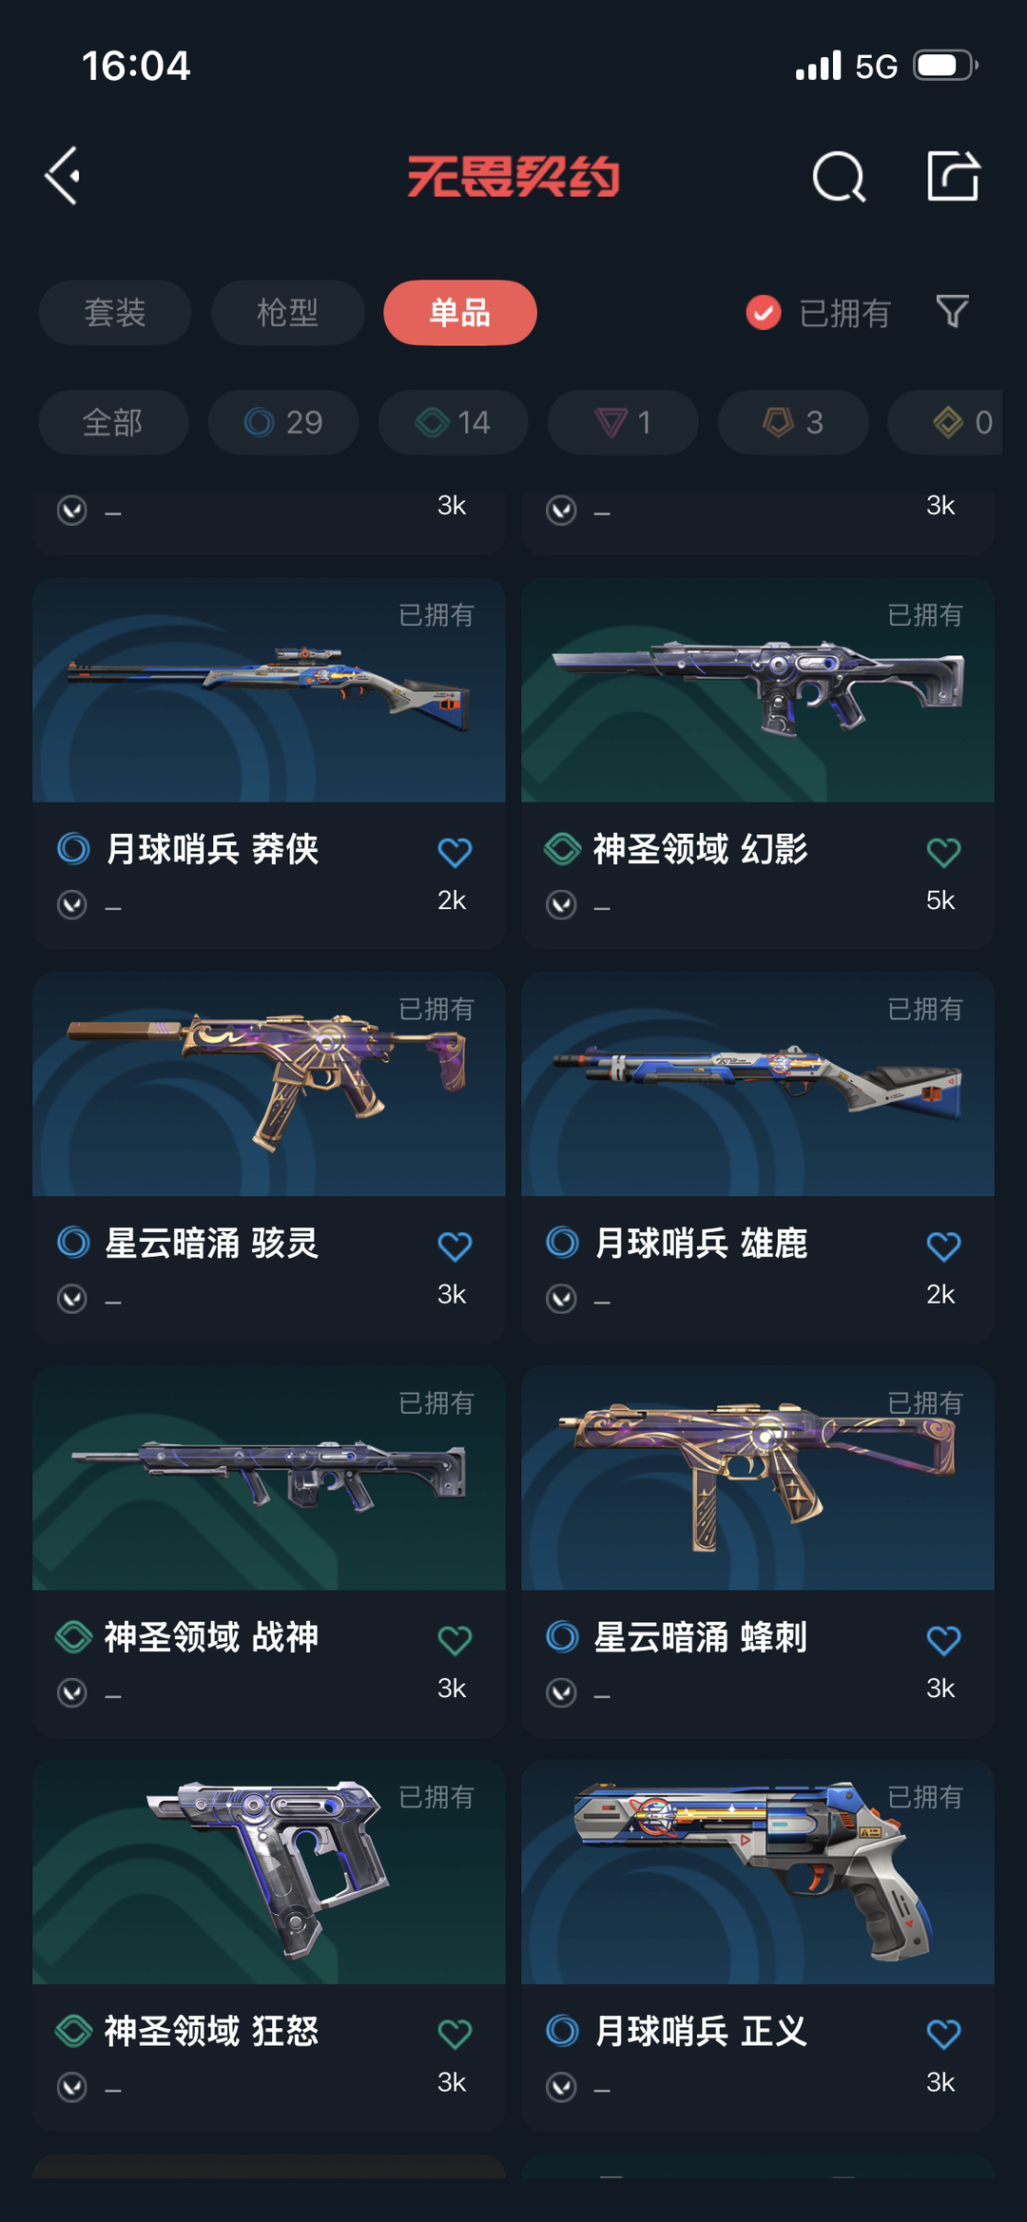Tap the back arrow icon

[x=63, y=176]
